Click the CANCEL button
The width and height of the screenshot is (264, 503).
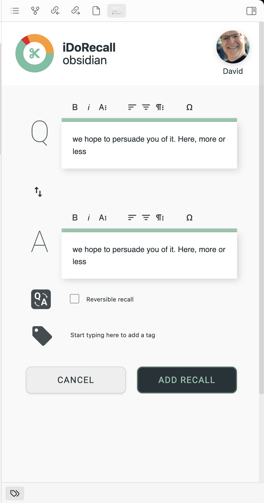click(x=76, y=380)
